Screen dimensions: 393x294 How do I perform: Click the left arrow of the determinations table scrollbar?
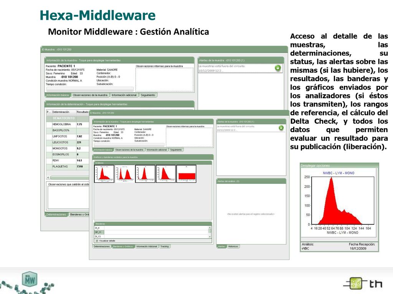click(x=48, y=178)
